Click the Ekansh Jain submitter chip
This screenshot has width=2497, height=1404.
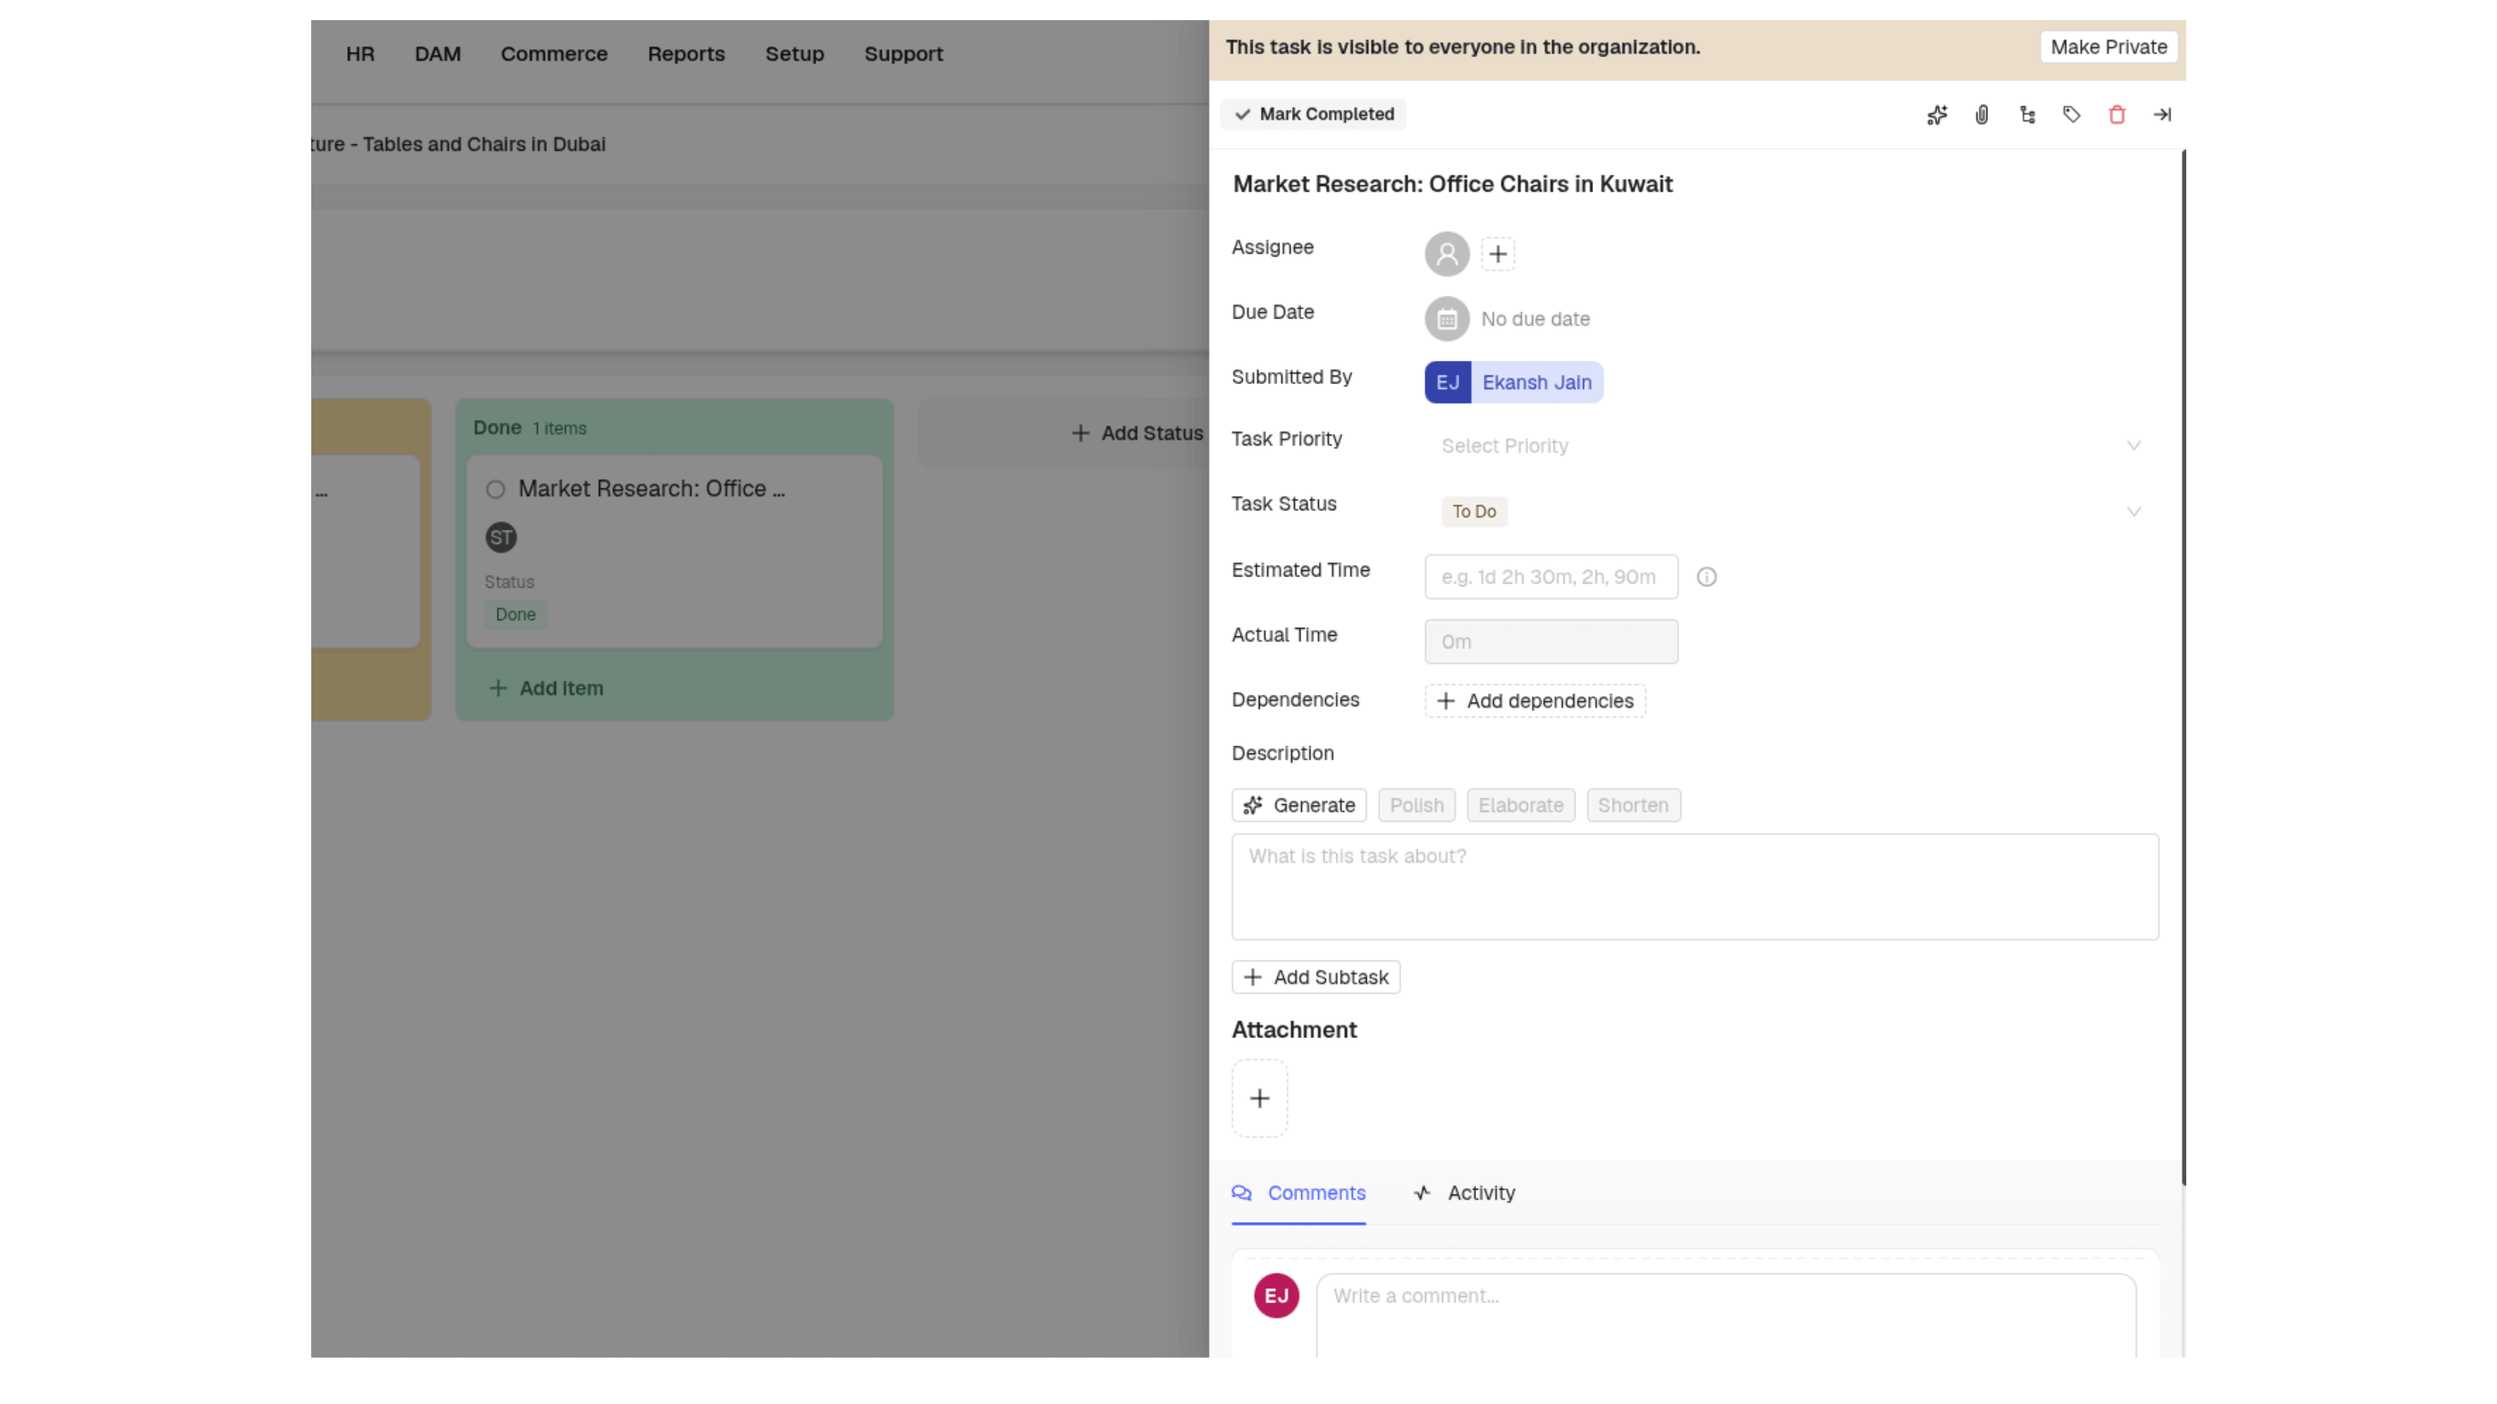[x=1513, y=382]
